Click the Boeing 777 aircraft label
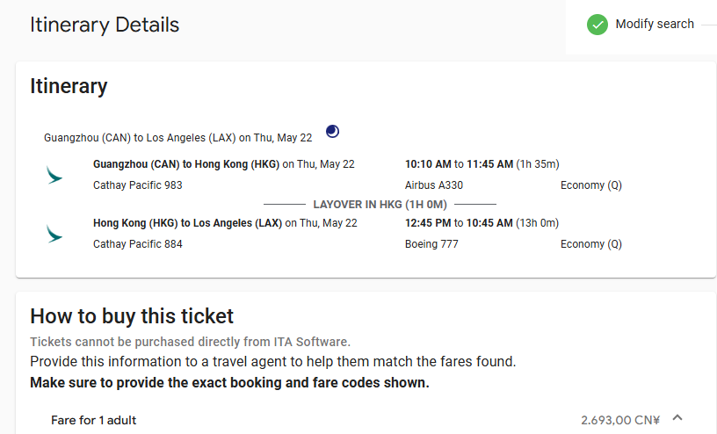 click(x=431, y=244)
